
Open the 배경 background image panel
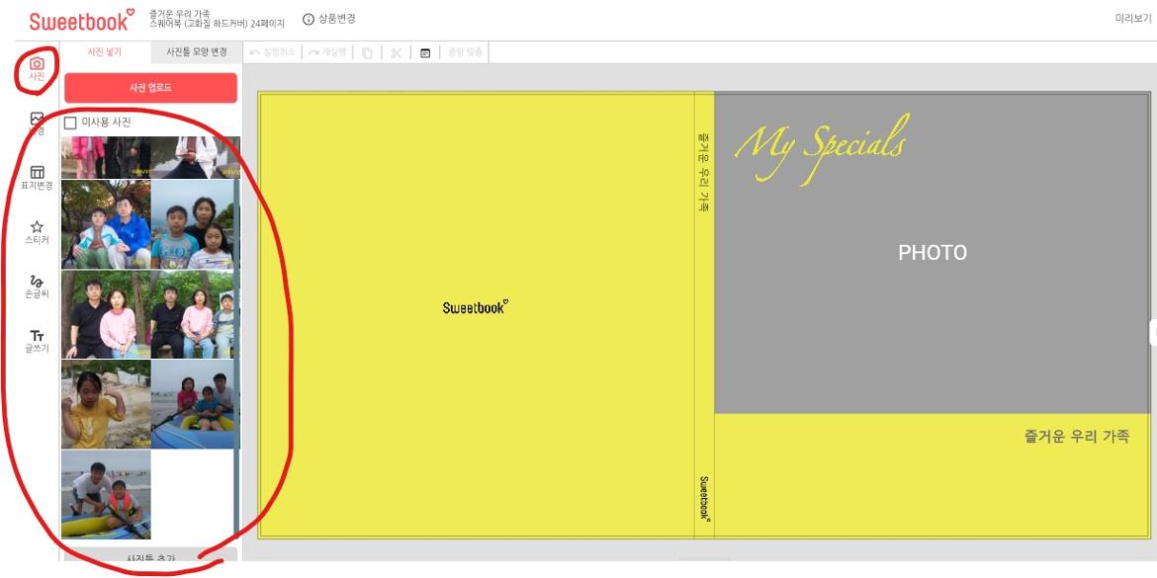point(37,123)
